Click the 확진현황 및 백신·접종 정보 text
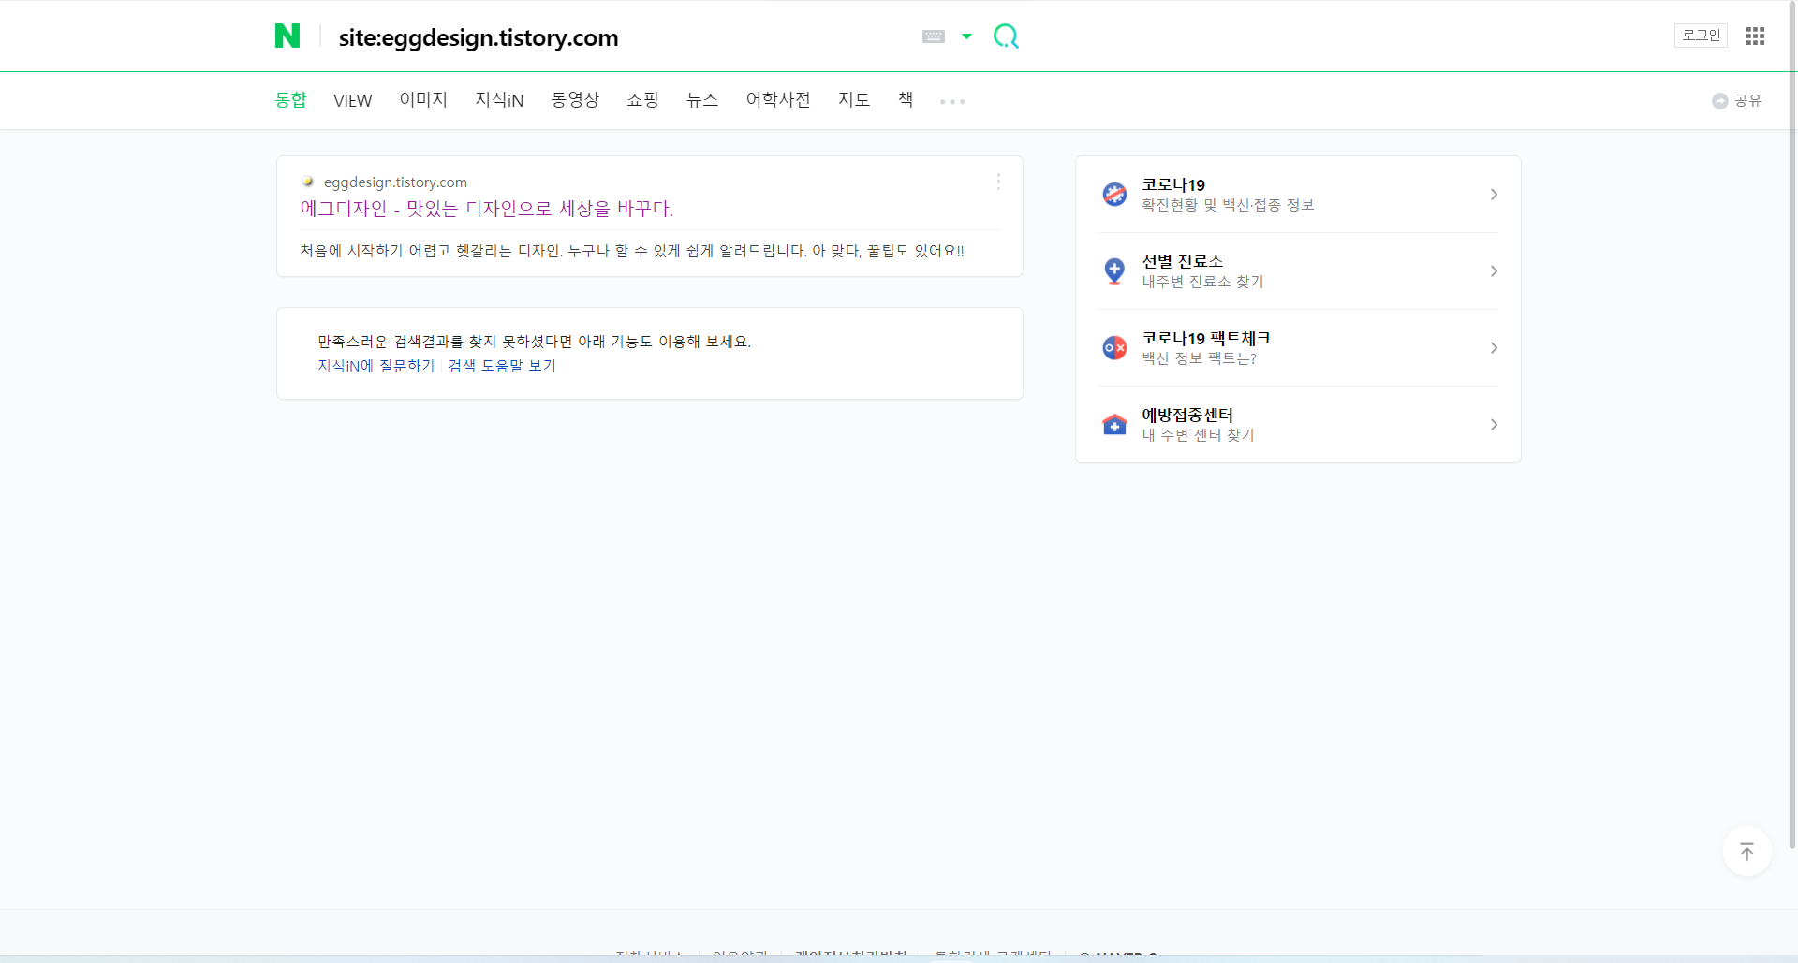The width and height of the screenshot is (1798, 963). point(1228,205)
